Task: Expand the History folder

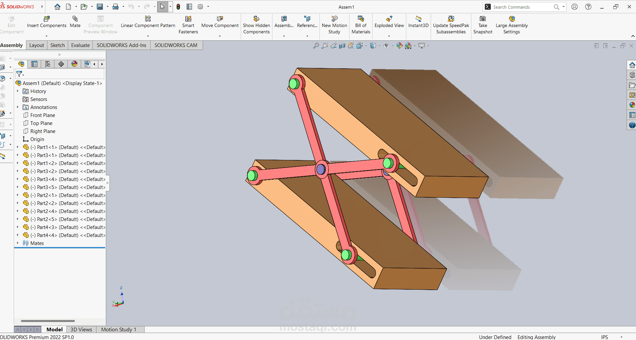Action: (x=18, y=91)
